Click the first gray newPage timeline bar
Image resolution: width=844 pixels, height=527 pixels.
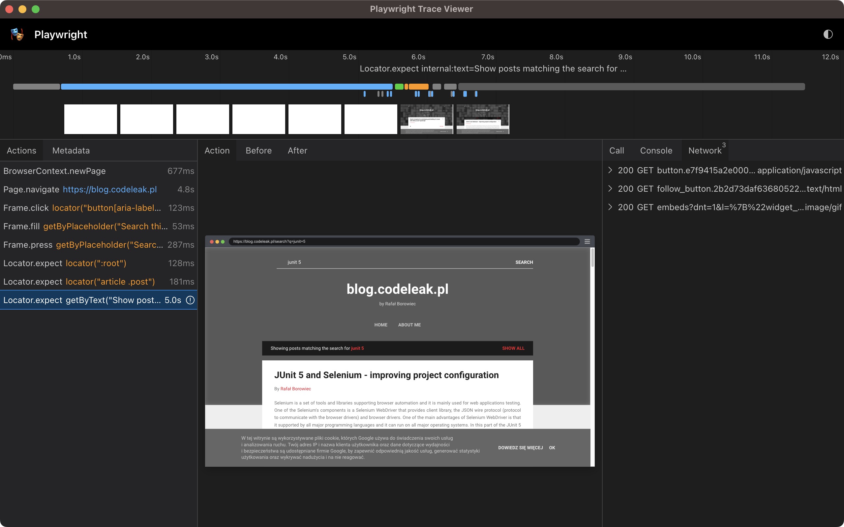[37, 86]
